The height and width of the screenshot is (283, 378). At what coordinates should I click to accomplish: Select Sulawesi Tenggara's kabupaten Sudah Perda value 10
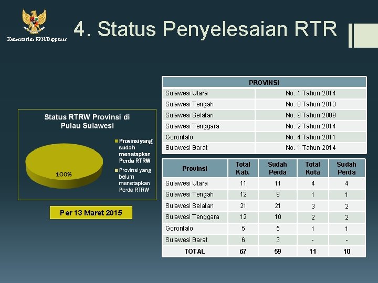pyautogui.click(x=278, y=217)
